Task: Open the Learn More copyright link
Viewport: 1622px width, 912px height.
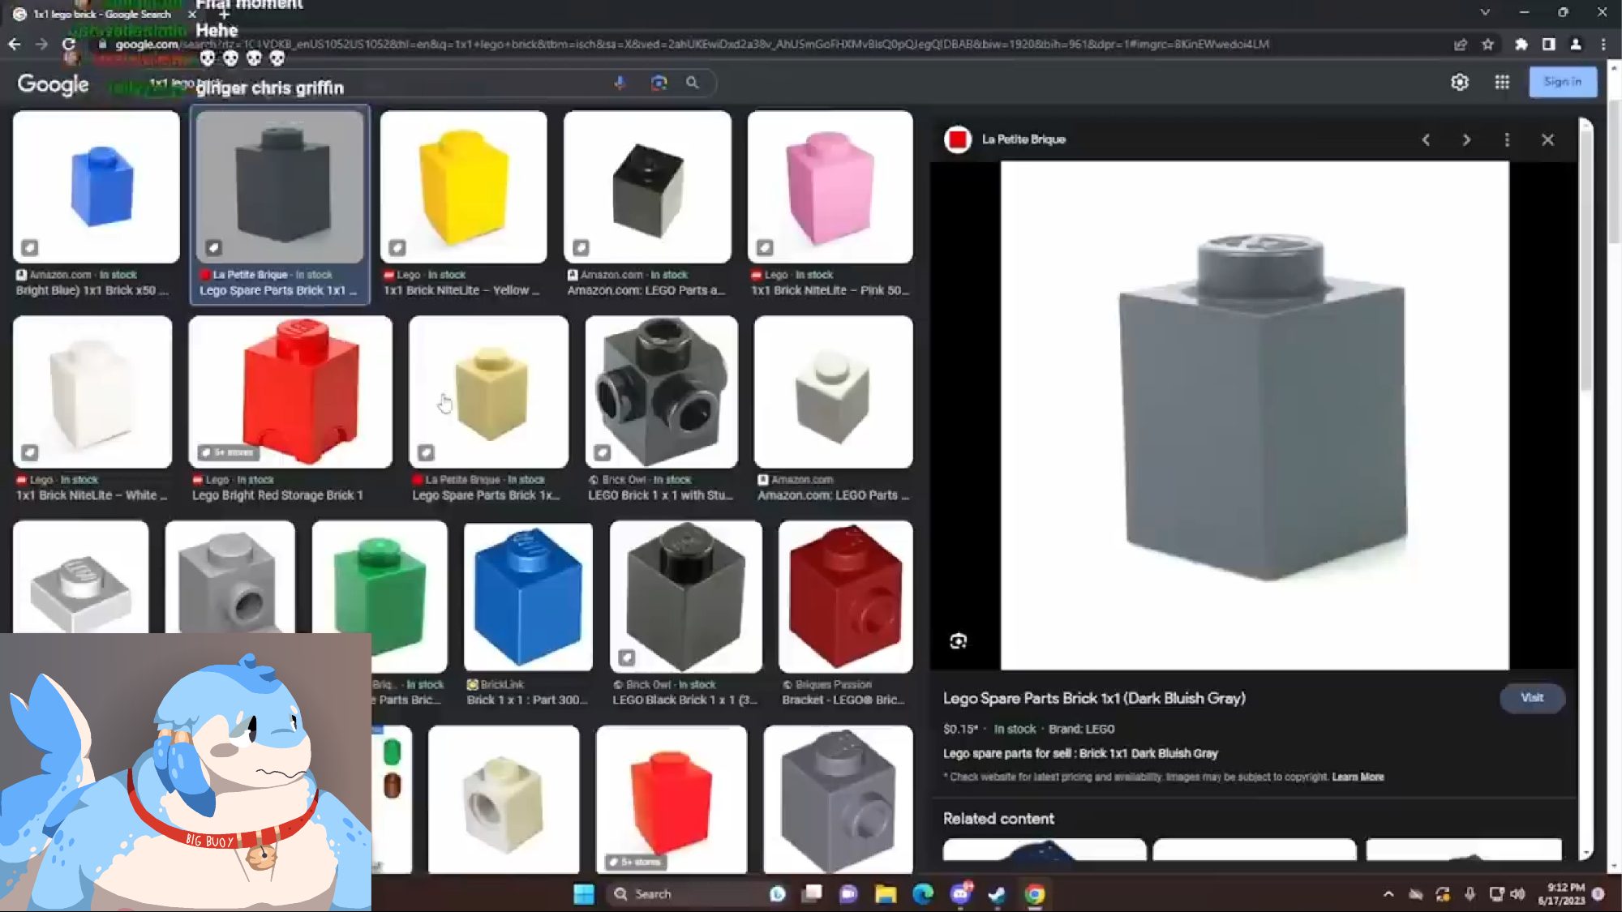Action: [x=1358, y=777]
